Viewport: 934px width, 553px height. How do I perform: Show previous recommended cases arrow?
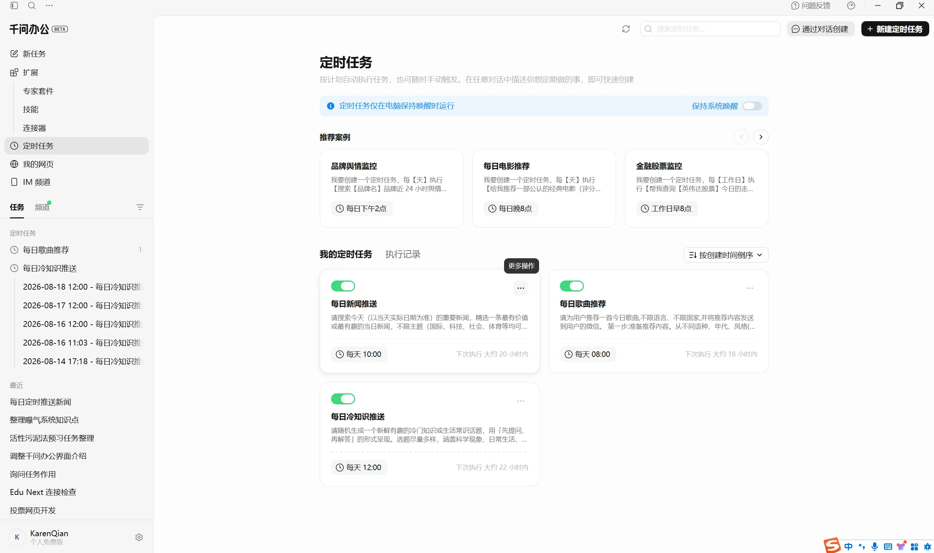pos(741,137)
